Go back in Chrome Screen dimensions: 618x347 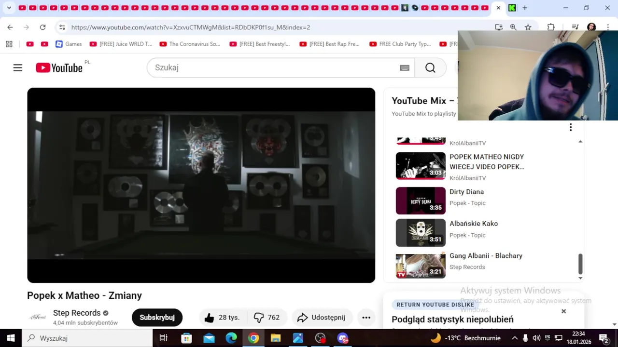coord(10,27)
